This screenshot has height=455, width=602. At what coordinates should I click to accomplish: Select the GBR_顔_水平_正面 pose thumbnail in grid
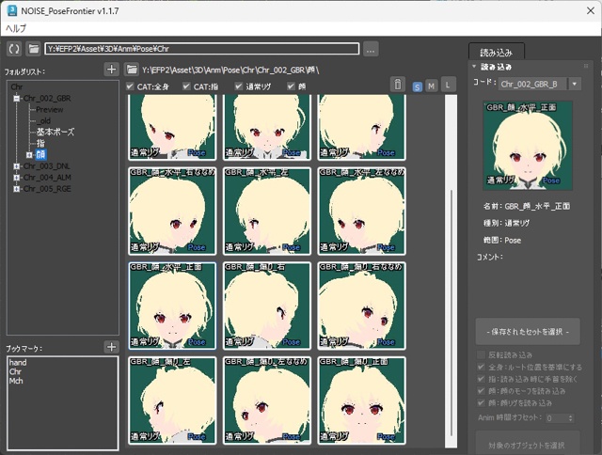[x=172, y=306]
